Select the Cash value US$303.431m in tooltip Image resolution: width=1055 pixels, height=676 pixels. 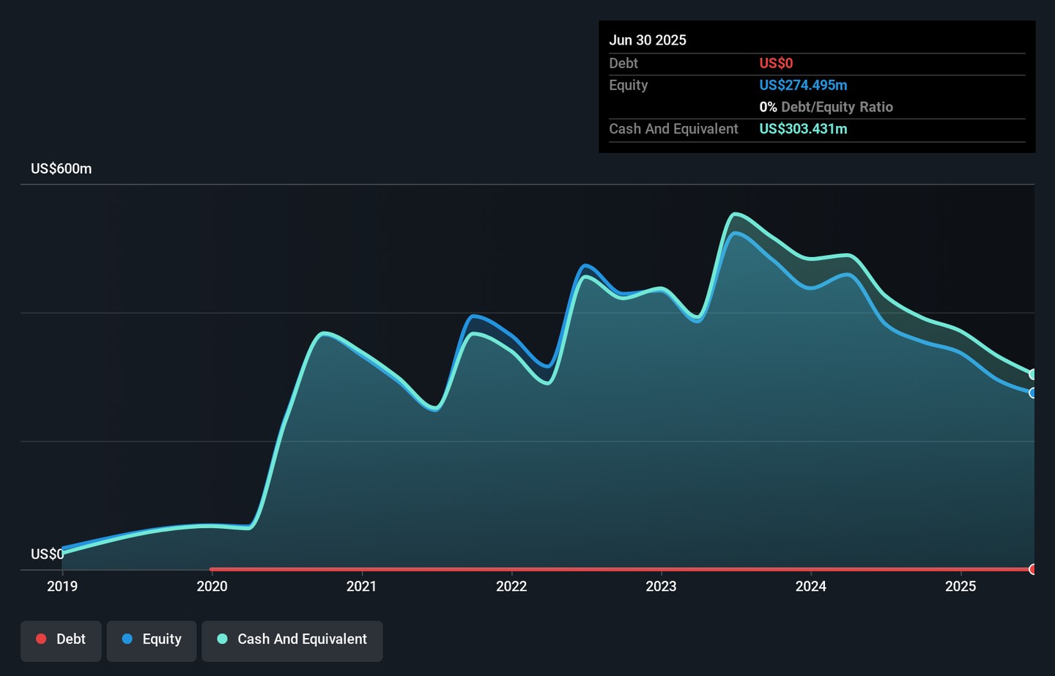pos(803,129)
